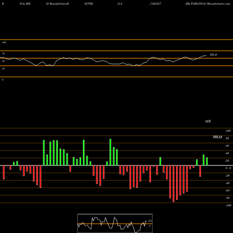Image resolution: width=233 pixels, height=233 pixels.
Task: Click the SI & MR header text
Action: (x=25, y=4)
